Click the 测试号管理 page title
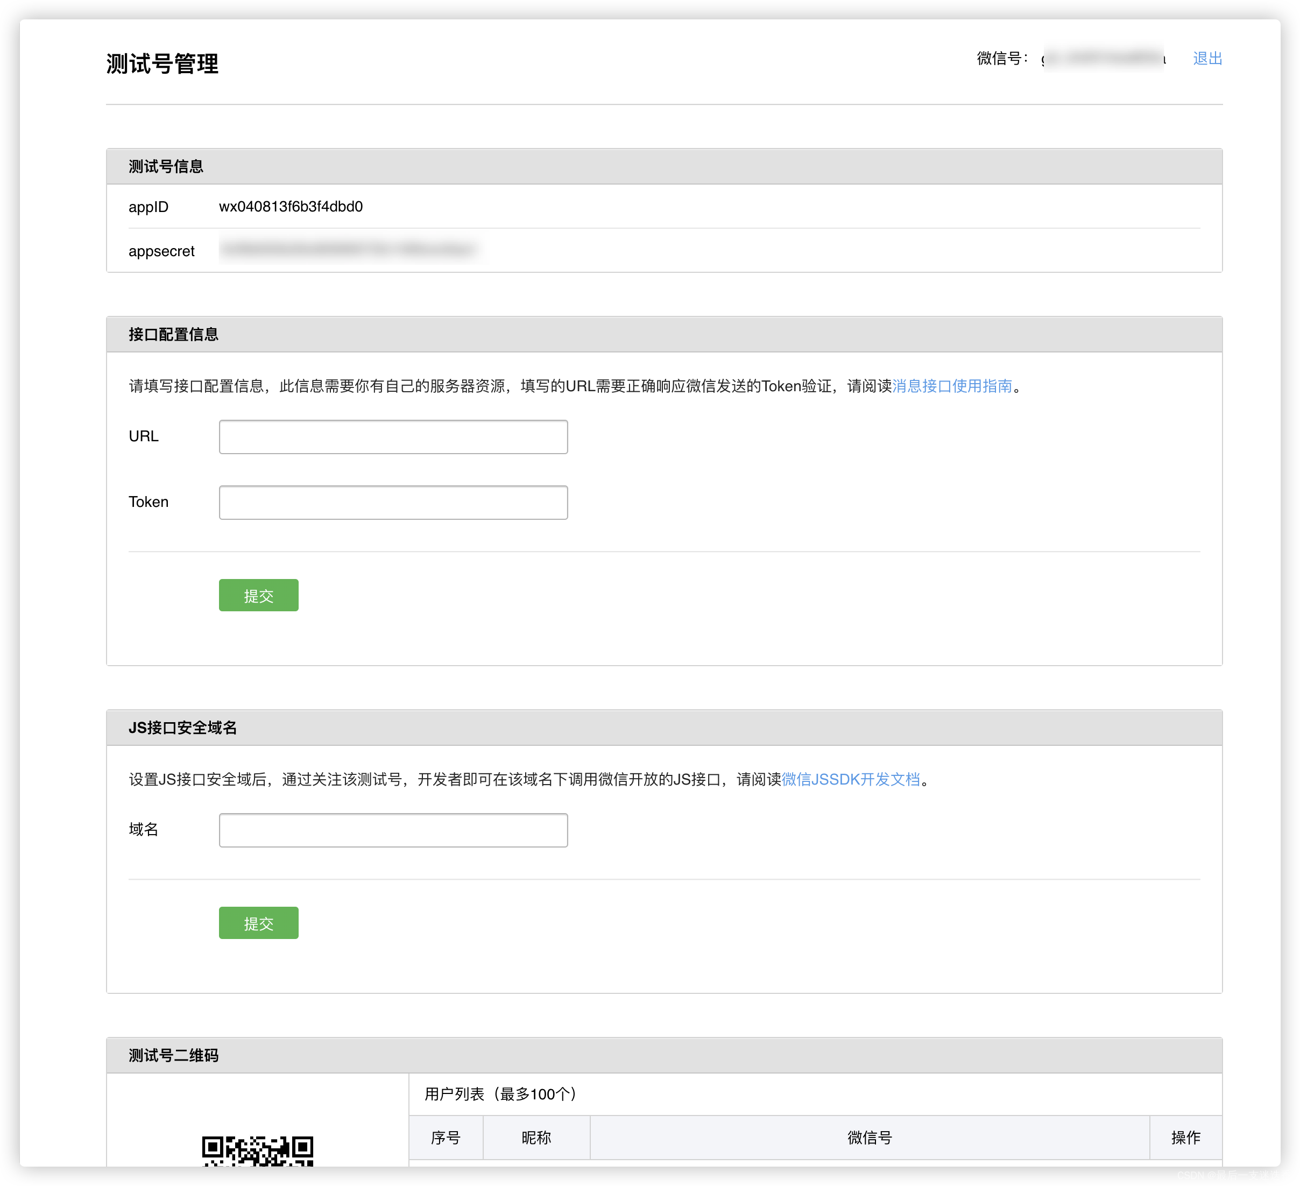 tap(162, 64)
